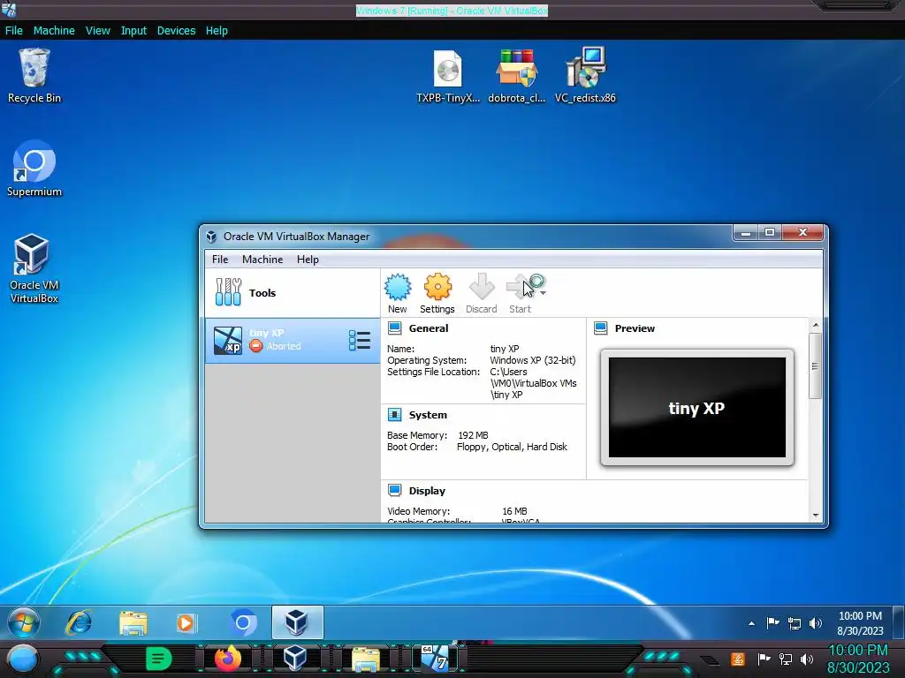Click VirtualBox button in guest taskbar

pyautogui.click(x=297, y=622)
